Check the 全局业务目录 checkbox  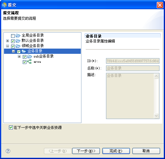pyautogui.click(x=13, y=36)
